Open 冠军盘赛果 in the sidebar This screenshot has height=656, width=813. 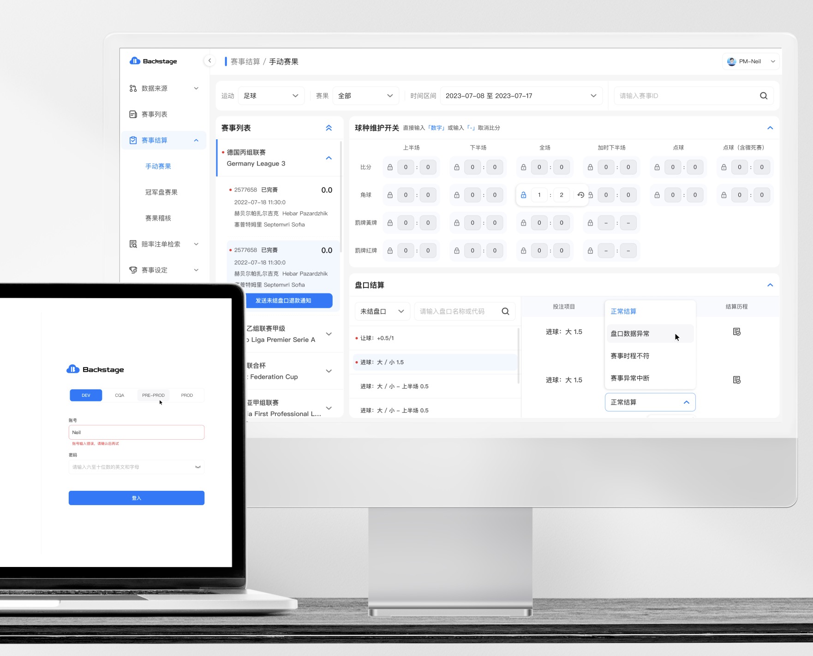[161, 192]
